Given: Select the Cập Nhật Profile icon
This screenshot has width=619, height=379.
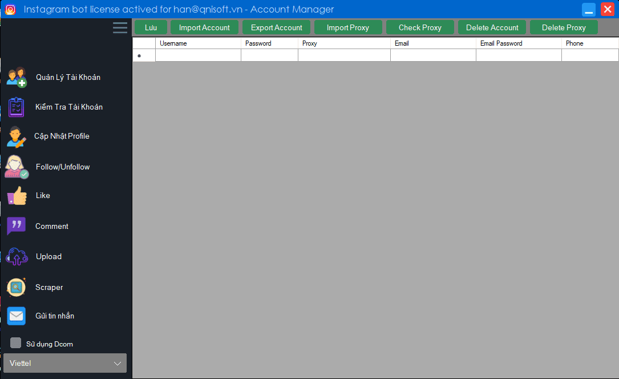Looking at the screenshot, I should [x=16, y=137].
